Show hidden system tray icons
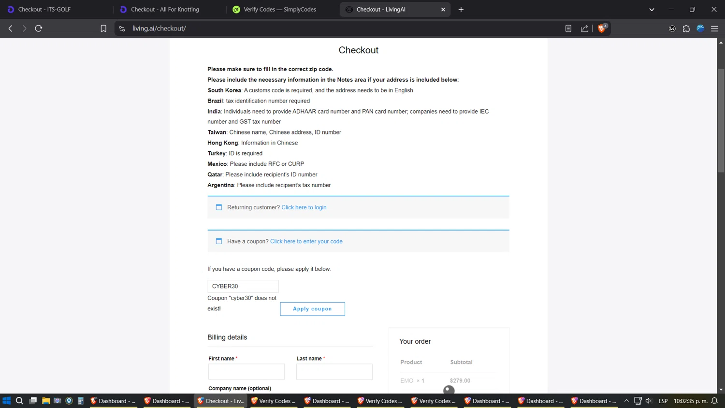This screenshot has height=408, width=725. tap(626, 401)
